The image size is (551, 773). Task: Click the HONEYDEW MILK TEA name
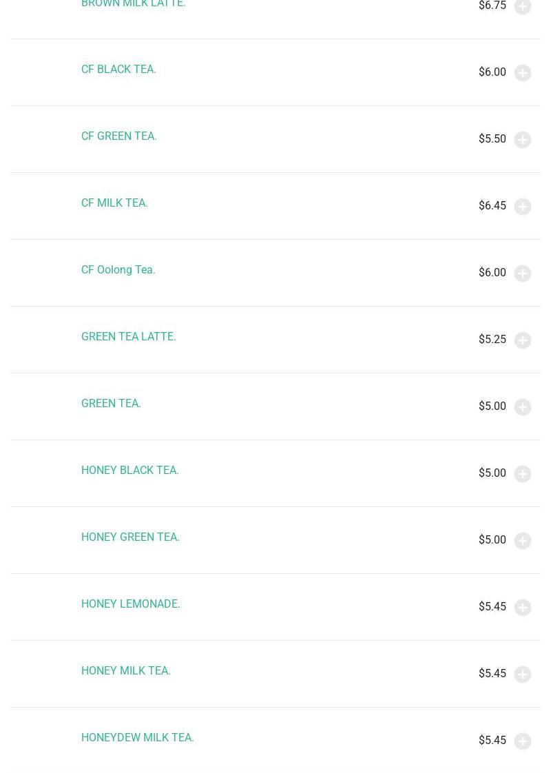coord(138,738)
